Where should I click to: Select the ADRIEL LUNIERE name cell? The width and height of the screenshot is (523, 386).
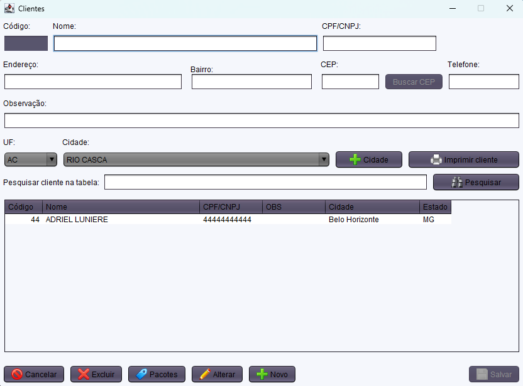click(121, 220)
